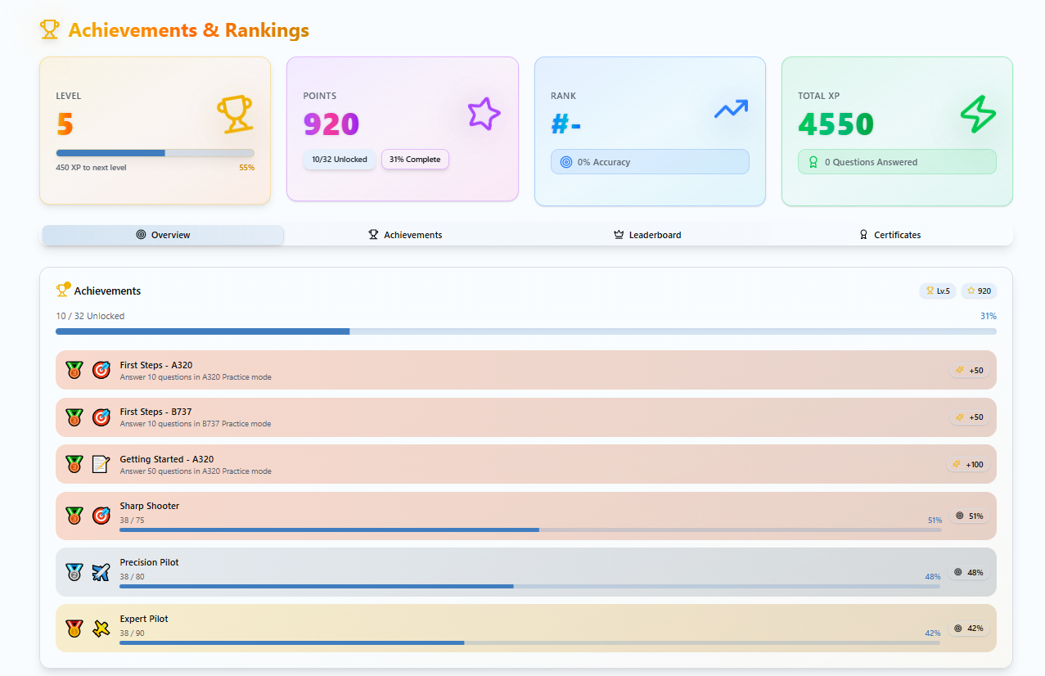Screen dimensions: 1045x676
Task: Click the silver medal in Precision Pilot row
Action: click(74, 572)
